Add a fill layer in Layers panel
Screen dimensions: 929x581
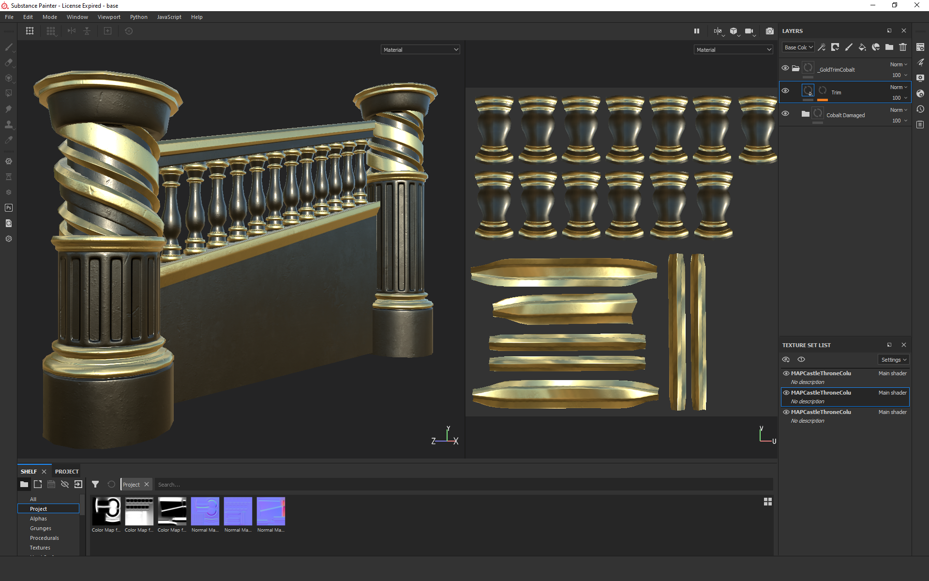coord(862,47)
